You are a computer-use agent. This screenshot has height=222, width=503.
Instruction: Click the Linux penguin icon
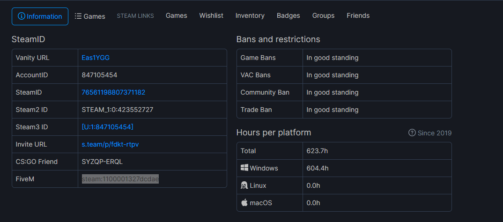[x=244, y=185]
